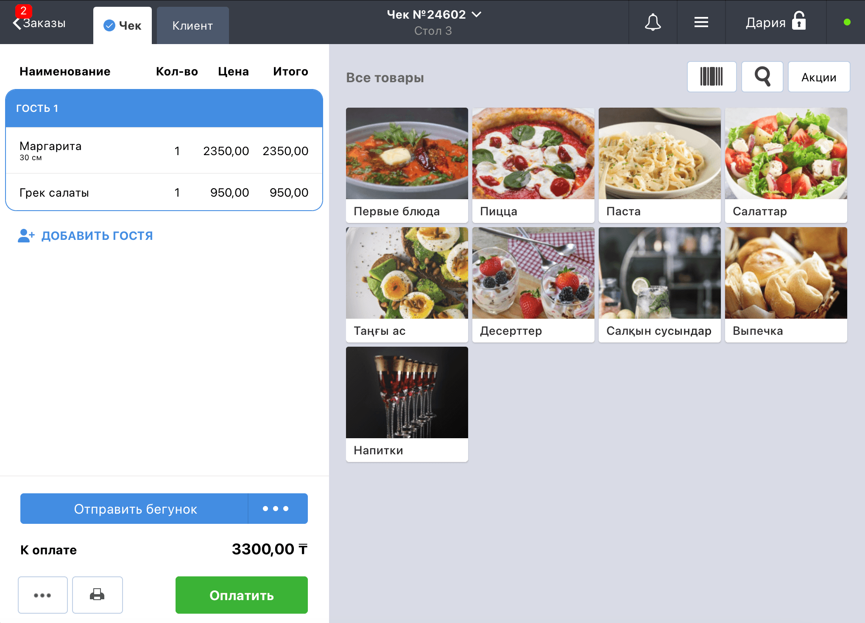Click the green online status dot
Viewport: 865px width, 623px height.
[847, 22]
